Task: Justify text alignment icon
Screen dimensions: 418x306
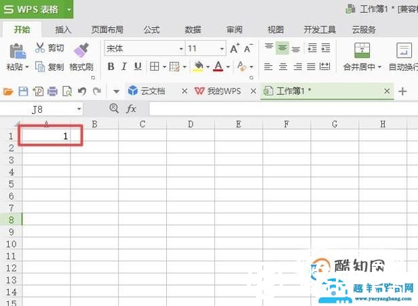Action: [x=311, y=66]
